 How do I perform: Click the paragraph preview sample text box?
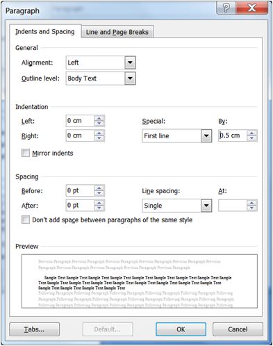[140, 281]
